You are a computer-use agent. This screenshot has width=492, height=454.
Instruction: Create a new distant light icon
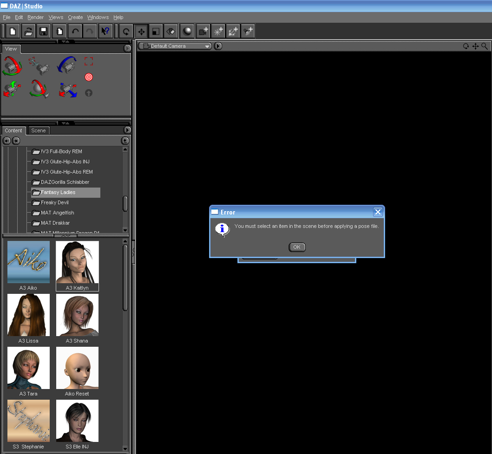click(233, 32)
